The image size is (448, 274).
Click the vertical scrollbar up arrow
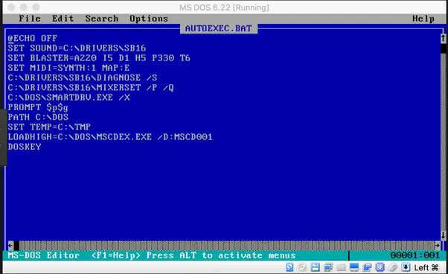(443, 38)
